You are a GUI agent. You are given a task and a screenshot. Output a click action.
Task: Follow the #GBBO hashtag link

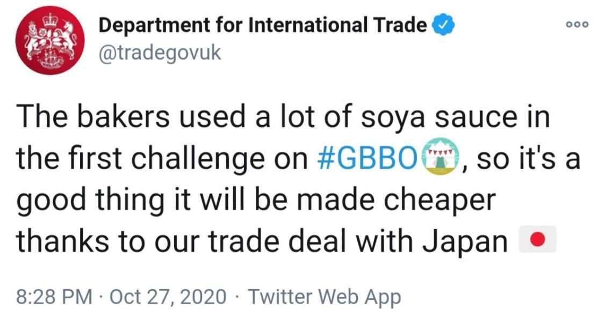tap(369, 158)
